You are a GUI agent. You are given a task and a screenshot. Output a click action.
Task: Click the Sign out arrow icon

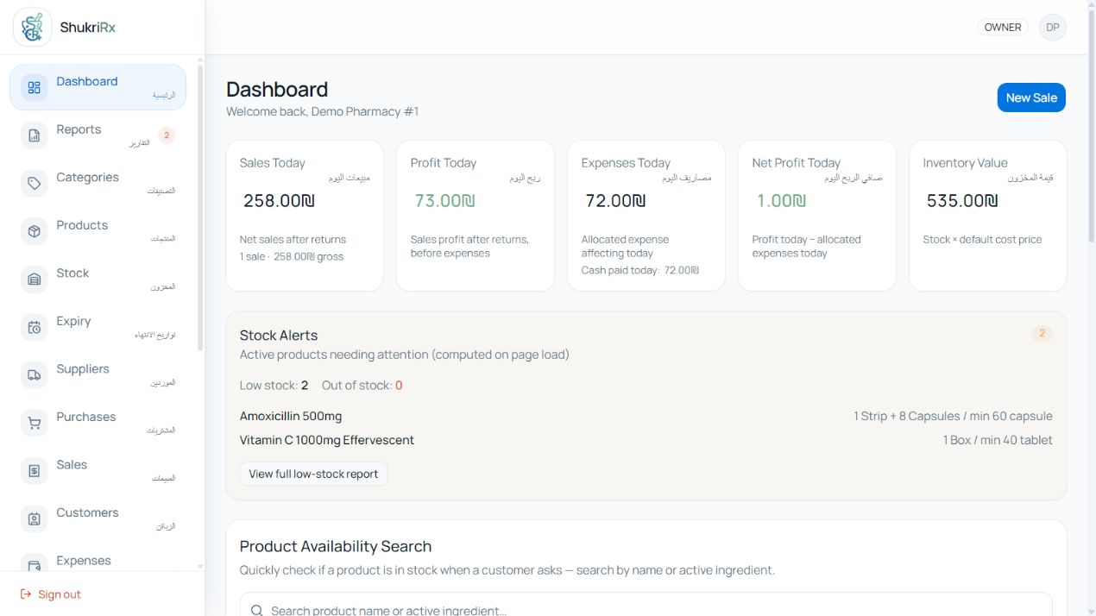tap(26, 594)
